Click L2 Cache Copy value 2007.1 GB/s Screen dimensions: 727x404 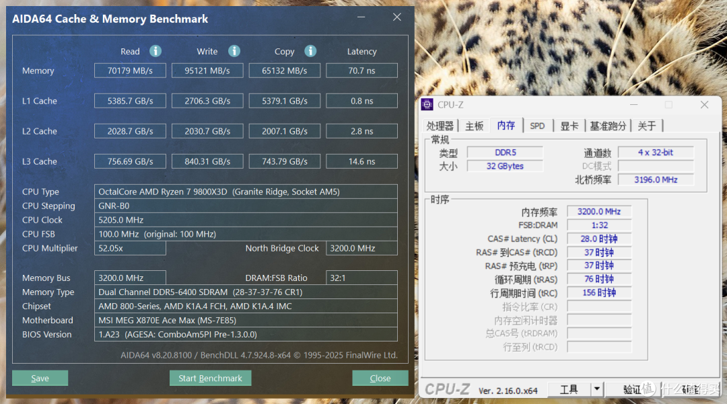[285, 131]
